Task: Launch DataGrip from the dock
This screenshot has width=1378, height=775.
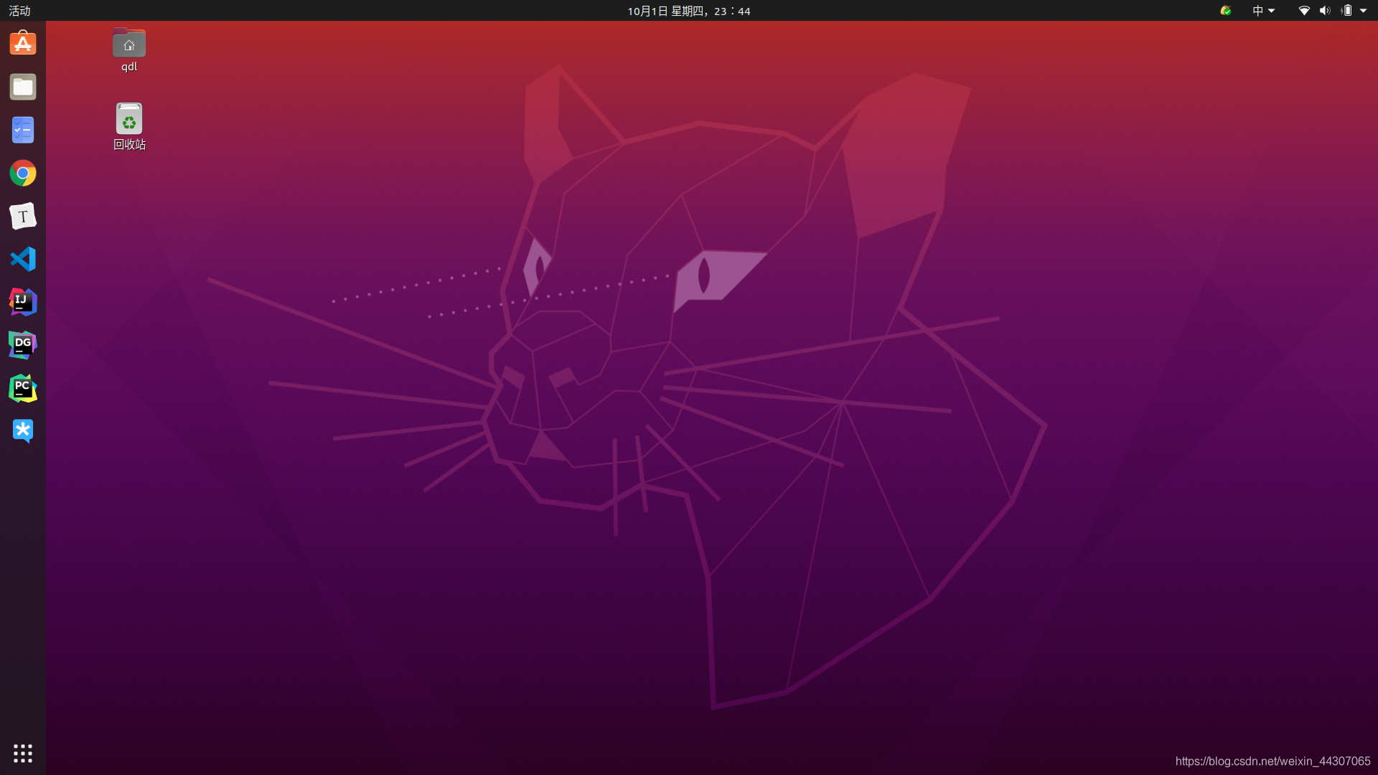Action: tap(23, 345)
